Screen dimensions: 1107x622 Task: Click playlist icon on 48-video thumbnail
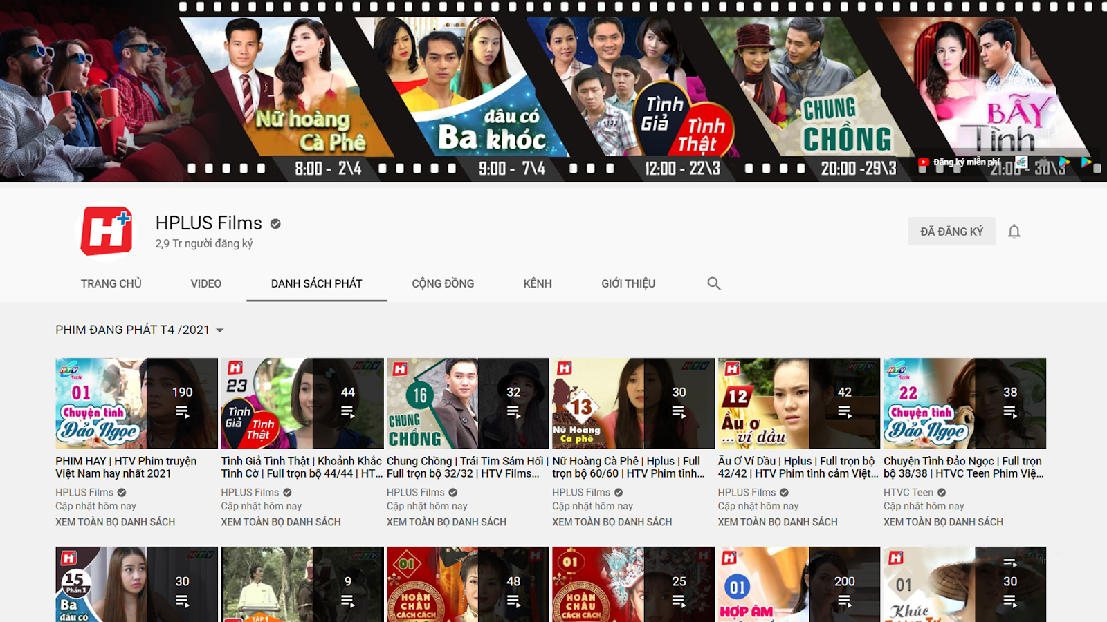coord(513,601)
